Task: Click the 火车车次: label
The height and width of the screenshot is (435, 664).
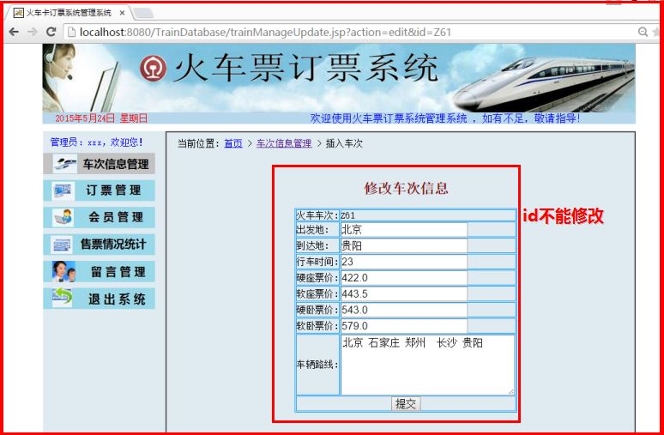Action: coord(317,215)
